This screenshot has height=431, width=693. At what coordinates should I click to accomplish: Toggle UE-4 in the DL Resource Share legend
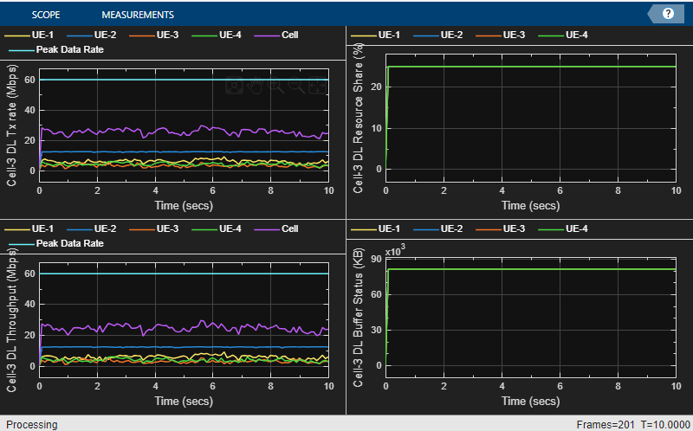(x=576, y=35)
